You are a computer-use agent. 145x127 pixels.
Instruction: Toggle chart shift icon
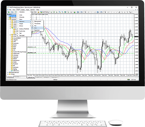click(71, 12)
